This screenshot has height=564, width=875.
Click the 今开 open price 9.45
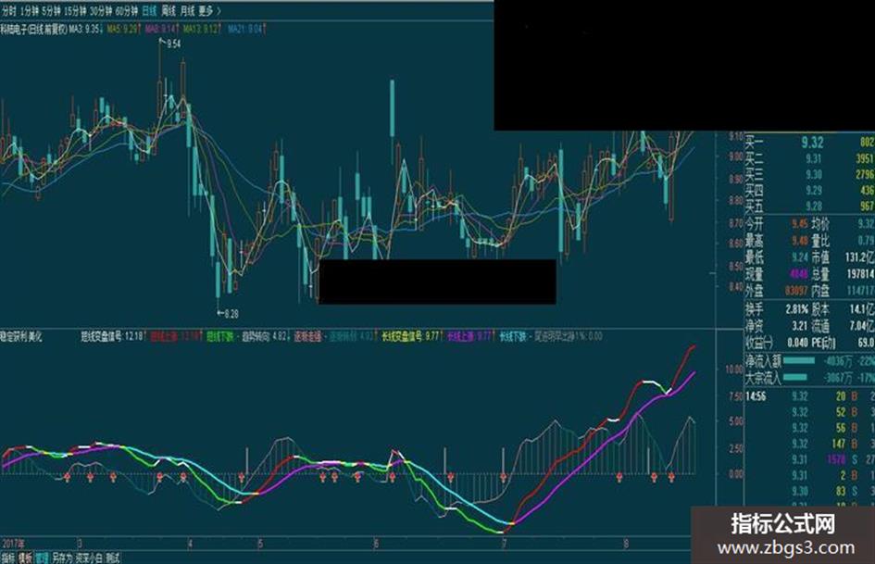click(800, 224)
